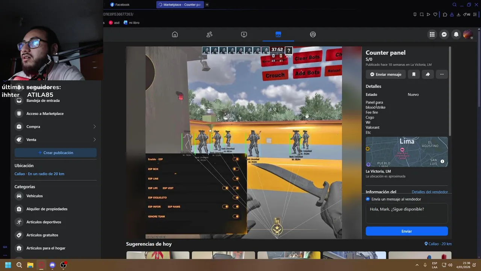Viewport: 481px width, 271px height.
Task: Open the Facebook menu grid icon
Action: coord(432,34)
